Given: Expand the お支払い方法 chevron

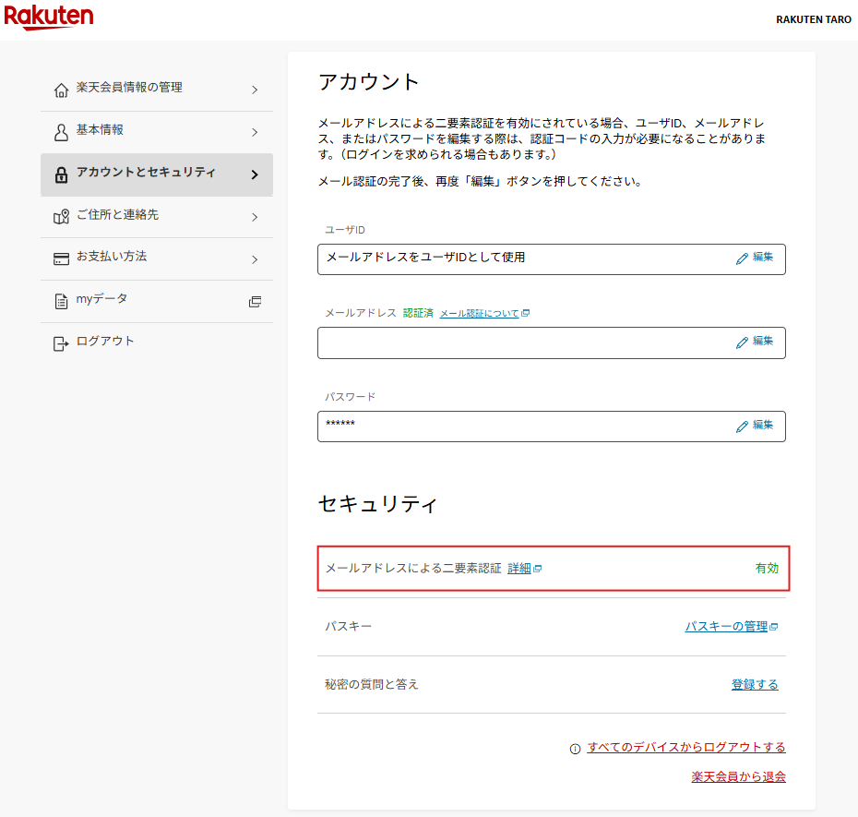Looking at the screenshot, I should (x=255, y=259).
